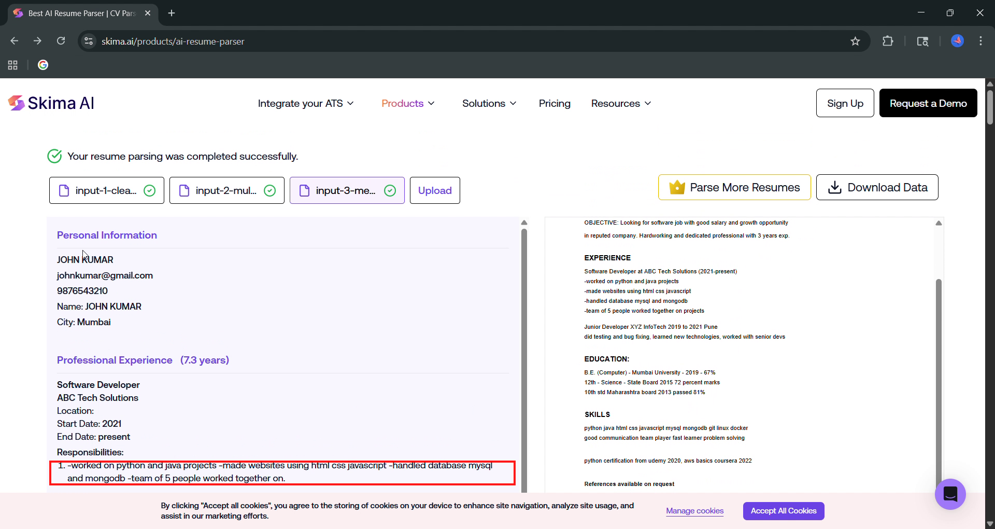
Task: Click the EDUCATION heading in resume preview
Action: pyautogui.click(x=606, y=359)
